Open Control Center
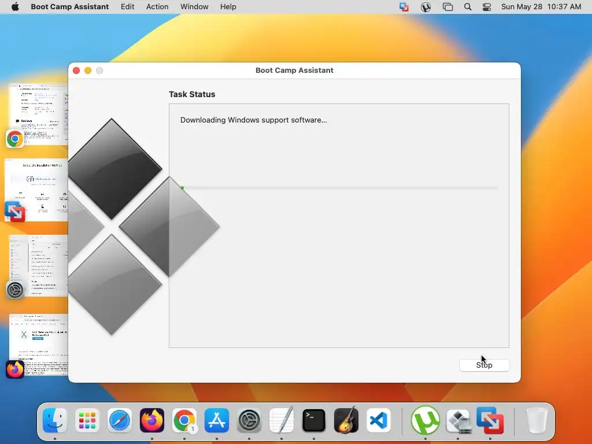The image size is (592, 444). [487, 7]
